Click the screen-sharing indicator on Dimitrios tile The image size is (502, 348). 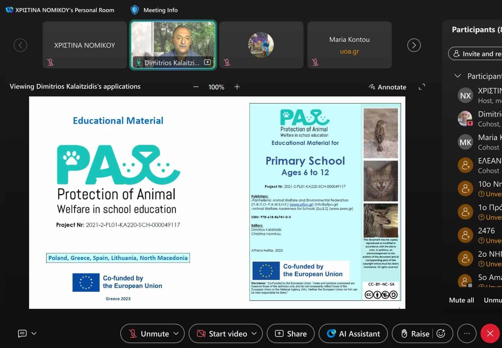coord(208,62)
